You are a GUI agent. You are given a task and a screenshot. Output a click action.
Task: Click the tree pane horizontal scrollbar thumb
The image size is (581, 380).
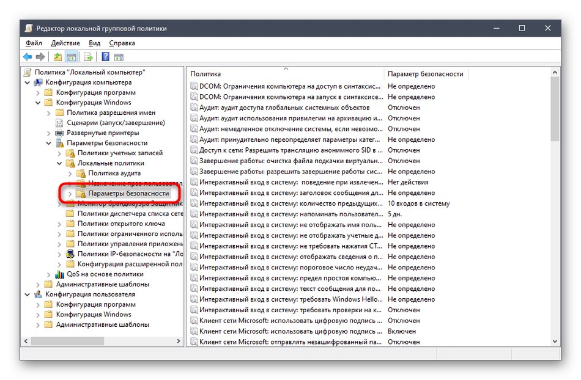[67, 341]
